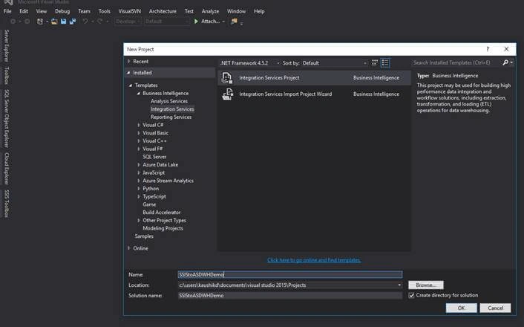Click the Undo toolbar icon
The width and height of the screenshot is (524, 327).
click(x=85, y=22)
